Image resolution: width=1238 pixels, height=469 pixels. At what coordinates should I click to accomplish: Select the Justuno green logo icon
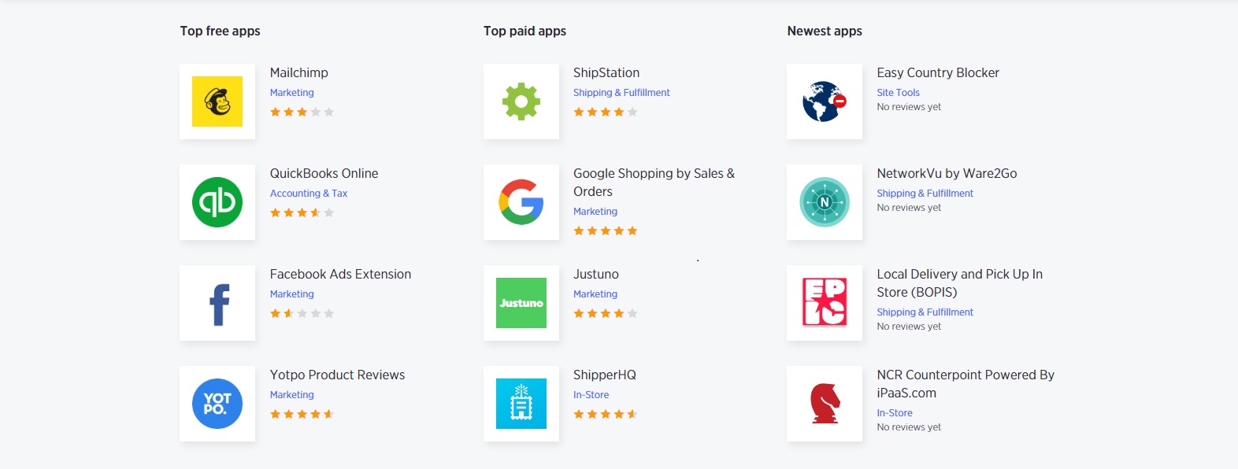click(521, 303)
